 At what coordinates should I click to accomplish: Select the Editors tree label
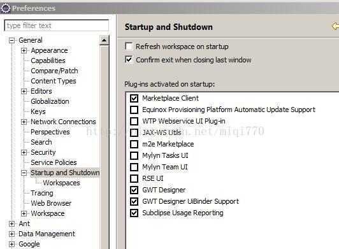click(x=41, y=91)
